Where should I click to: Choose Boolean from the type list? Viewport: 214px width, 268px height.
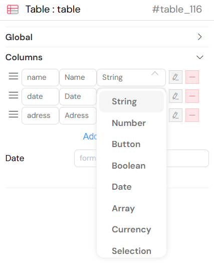131,166
